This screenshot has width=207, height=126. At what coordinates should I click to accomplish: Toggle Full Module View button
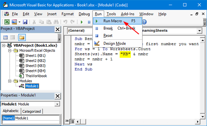pos(72,122)
